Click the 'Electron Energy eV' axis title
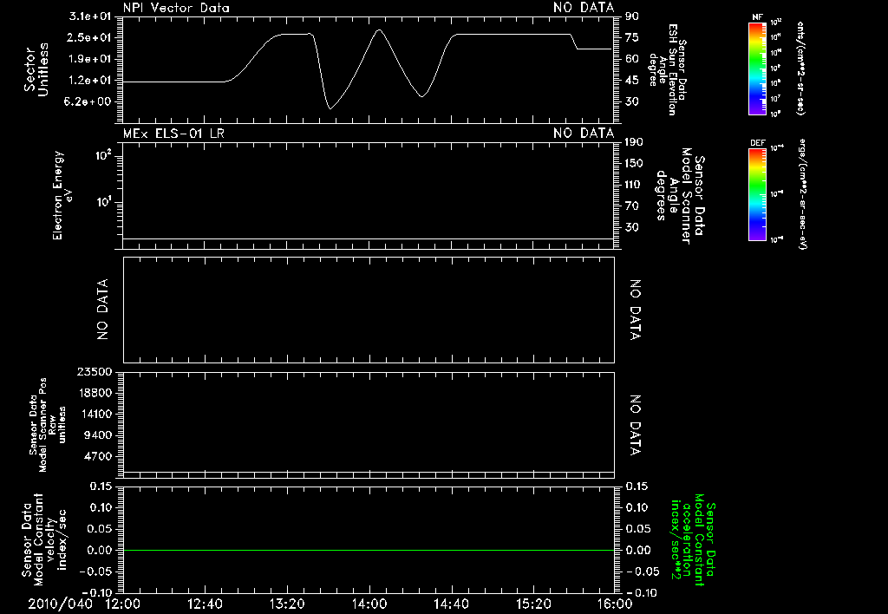Image resolution: width=888 pixels, height=614 pixels. tap(62, 195)
